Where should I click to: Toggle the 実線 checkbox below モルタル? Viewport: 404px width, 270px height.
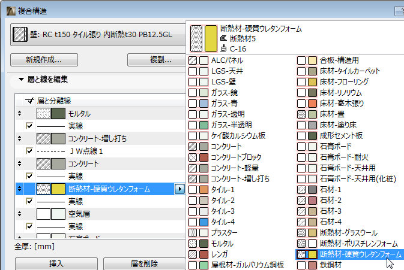point(29,126)
